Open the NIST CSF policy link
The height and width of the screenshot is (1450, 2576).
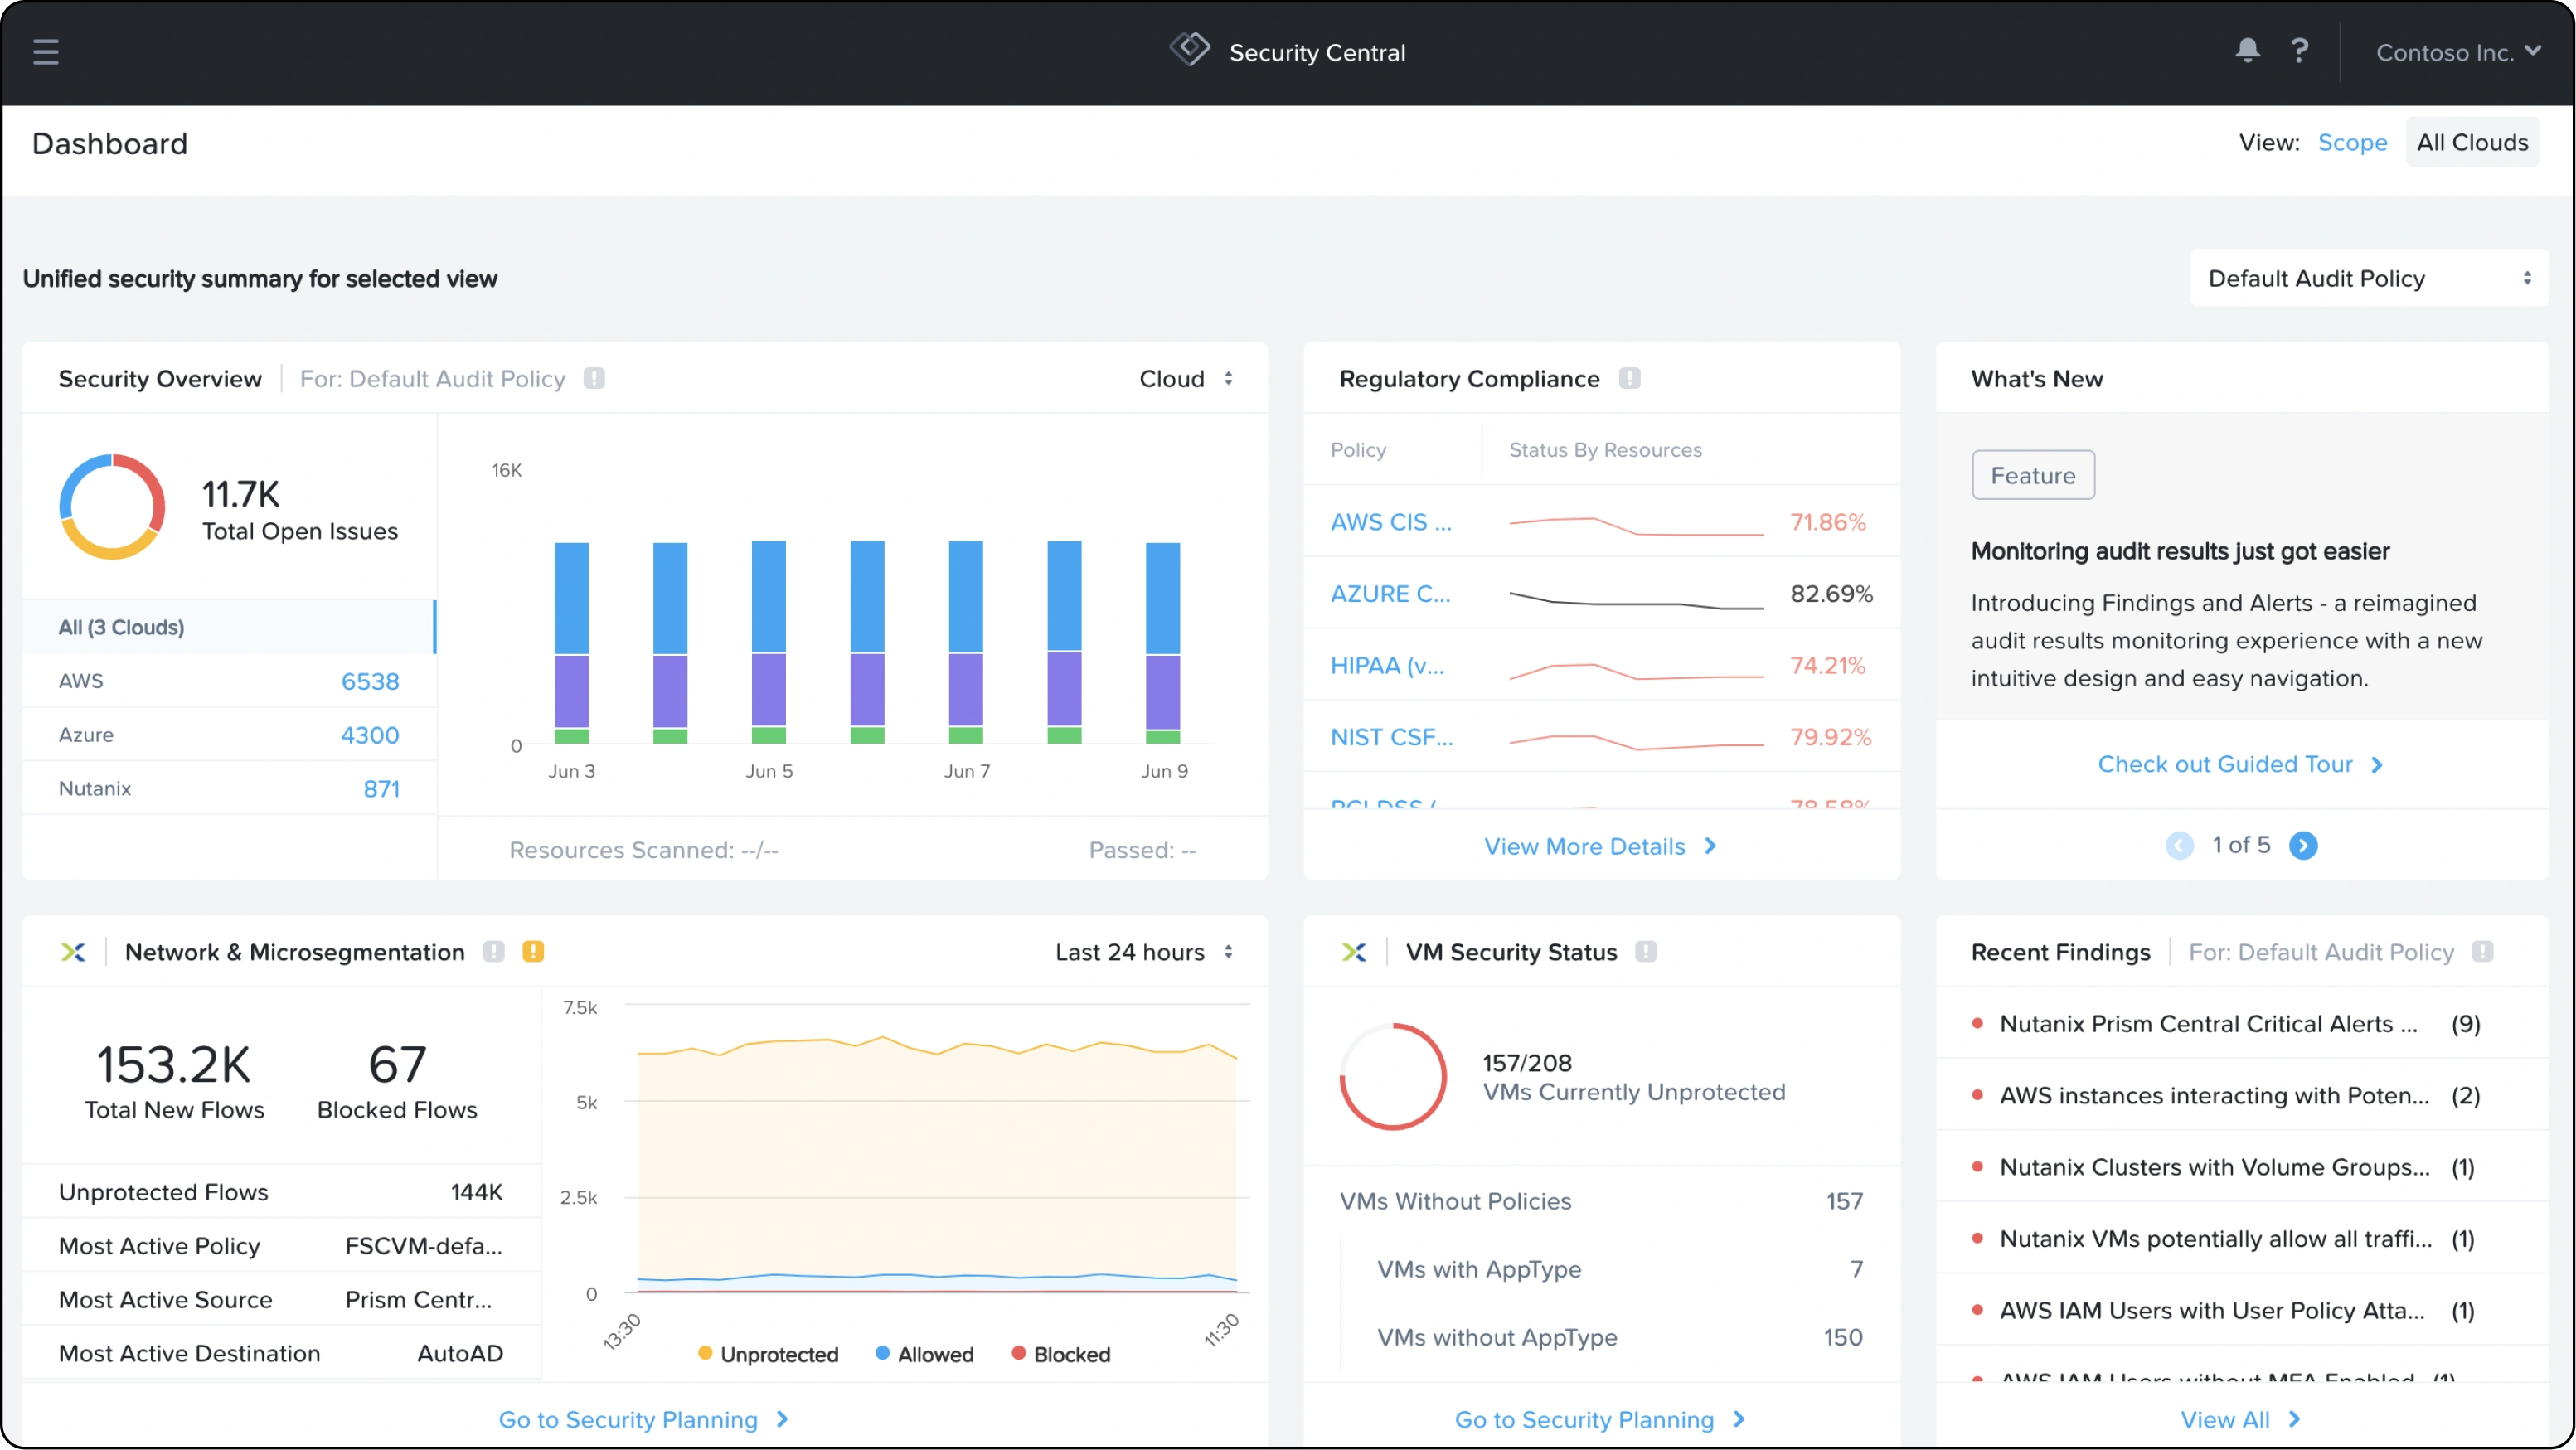coord(1392,738)
